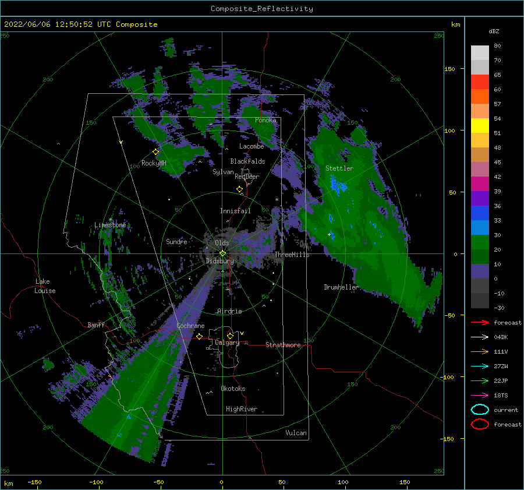Image resolution: width=524 pixels, height=490 pixels.
Task: Select the cyan 27ZW arrow icon
Action: (480, 366)
